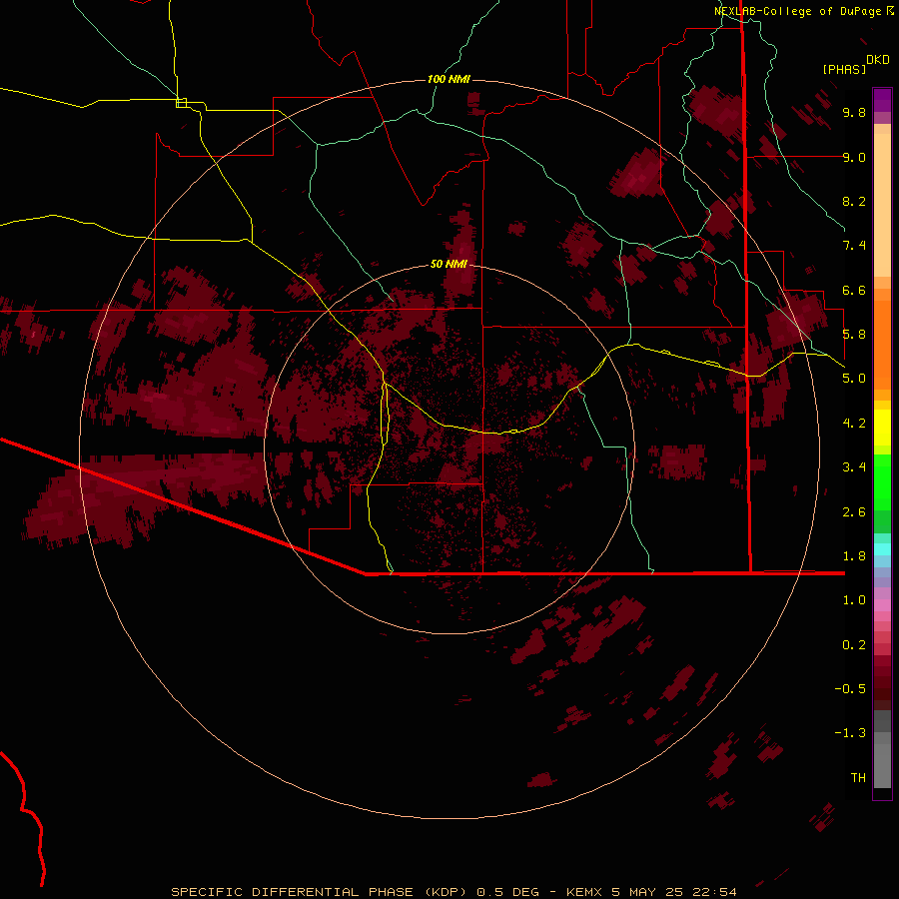Click the -0.5 color scale label
Screen dimensions: 899x899
pos(850,689)
